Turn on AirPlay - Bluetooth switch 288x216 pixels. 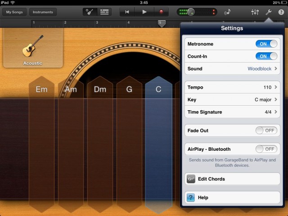pos(266,149)
